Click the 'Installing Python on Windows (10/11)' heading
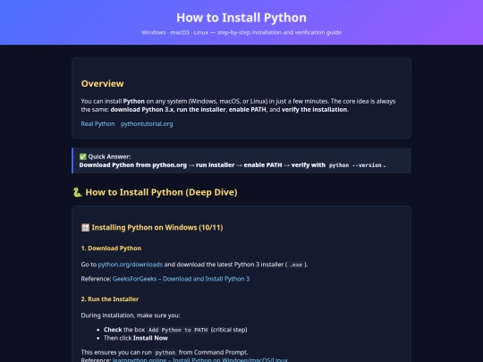This screenshot has height=362, width=483. pyautogui.click(x=157, y=228)
